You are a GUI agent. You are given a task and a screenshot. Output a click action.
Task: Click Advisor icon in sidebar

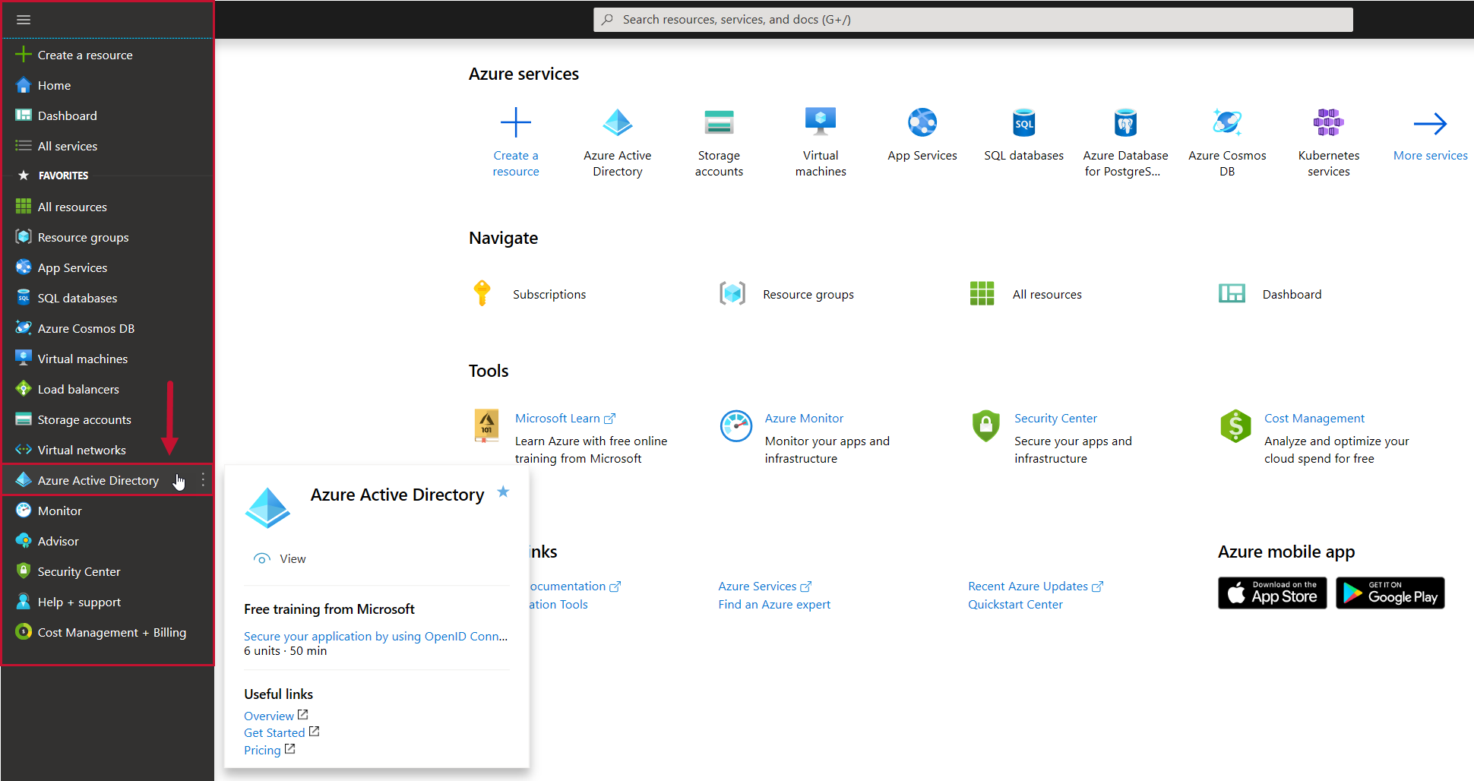pos(24,541)
